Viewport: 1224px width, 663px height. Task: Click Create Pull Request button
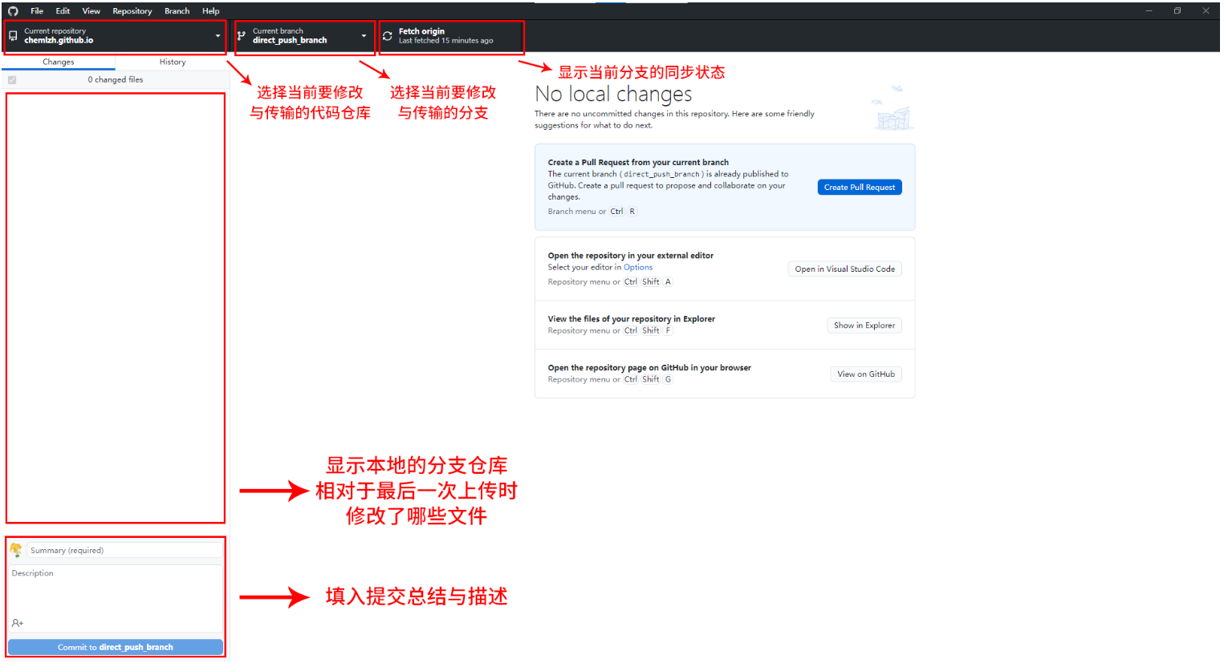860,187
